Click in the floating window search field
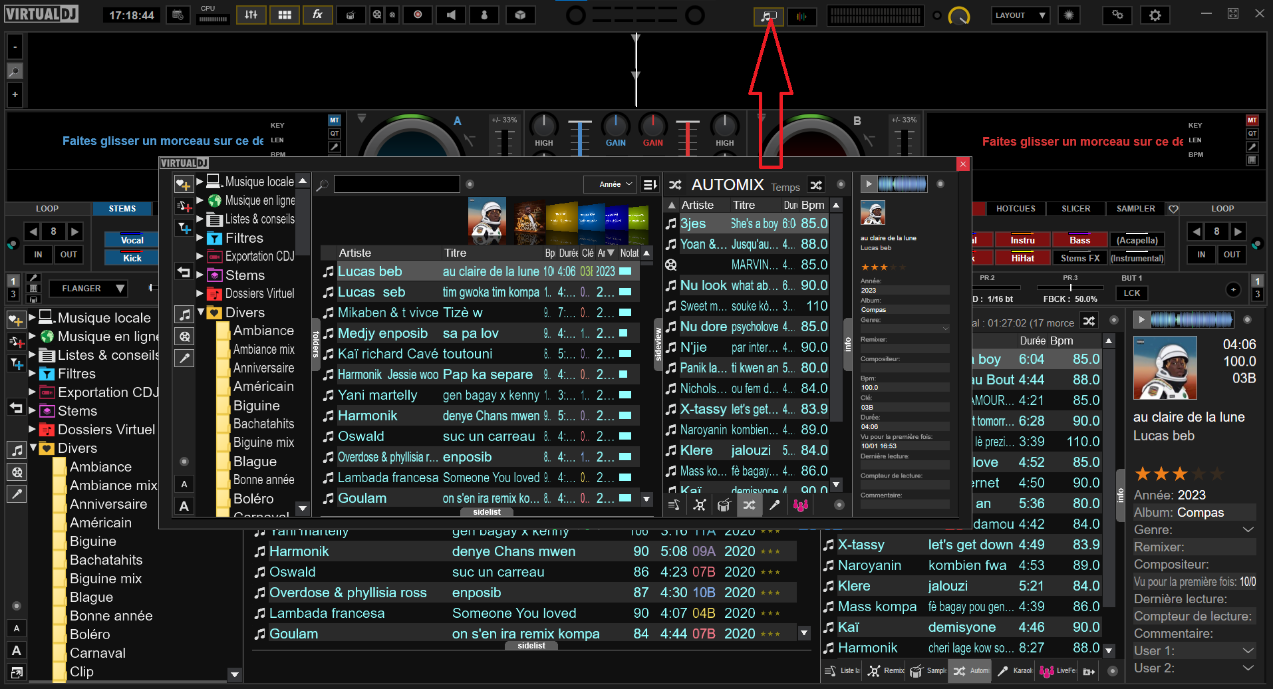 pyautogui.click(x=396, y=184)
